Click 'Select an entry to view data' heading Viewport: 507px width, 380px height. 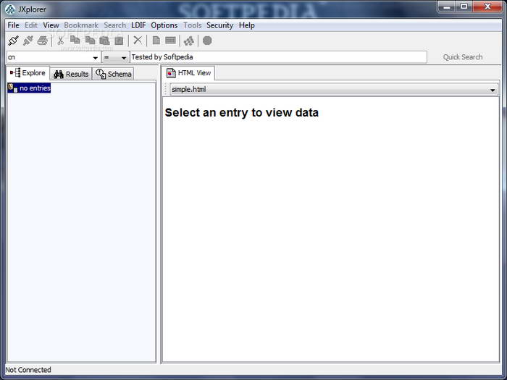point(241,112)
